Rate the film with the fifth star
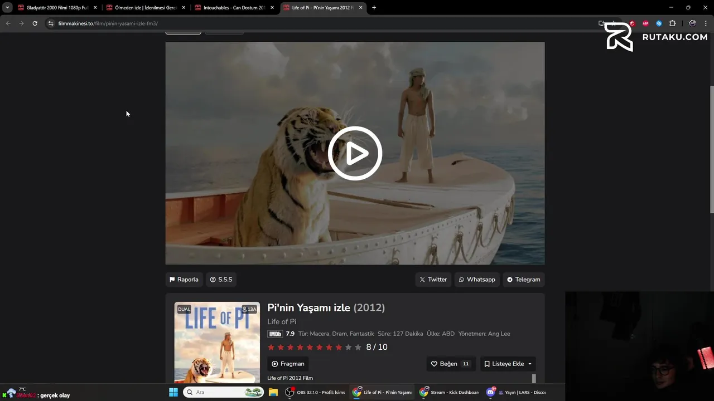Screen dimensions: 714x401 click(x=310, y=347)
